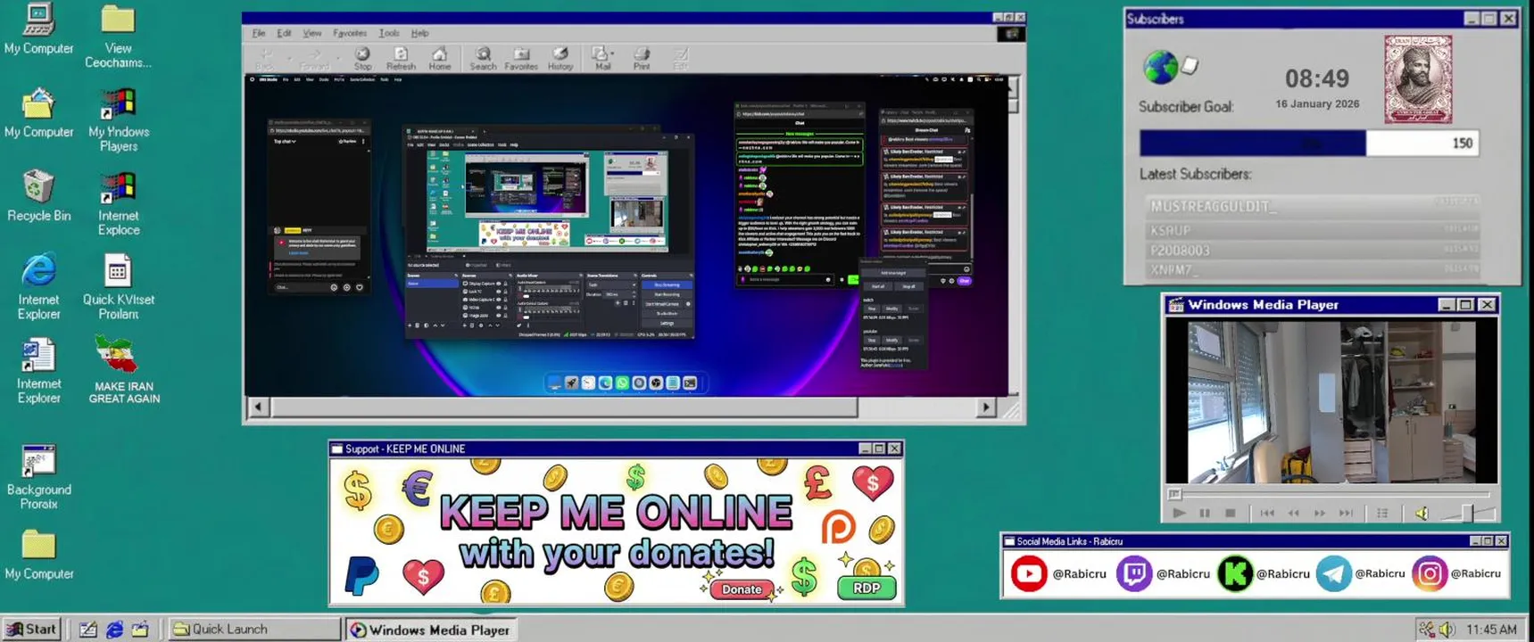Open the Internet Exploce desktop shortcut
This screenshot has height=642, width=1534.
click(x=119, y=202)
